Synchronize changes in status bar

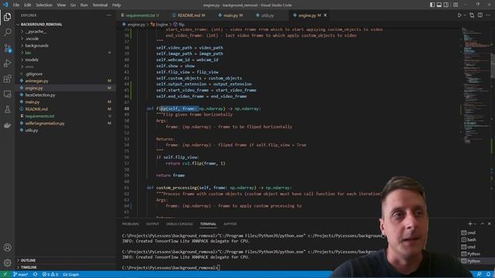pyautogui.click(x=36, y=275)
